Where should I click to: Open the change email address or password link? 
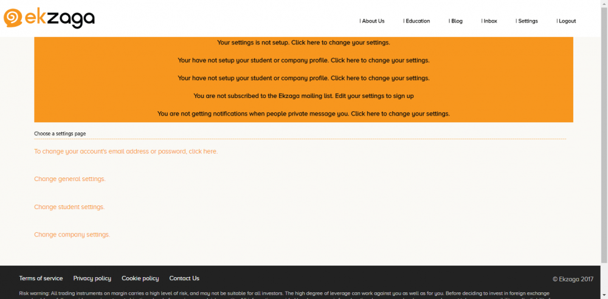[x=126, y=151]
